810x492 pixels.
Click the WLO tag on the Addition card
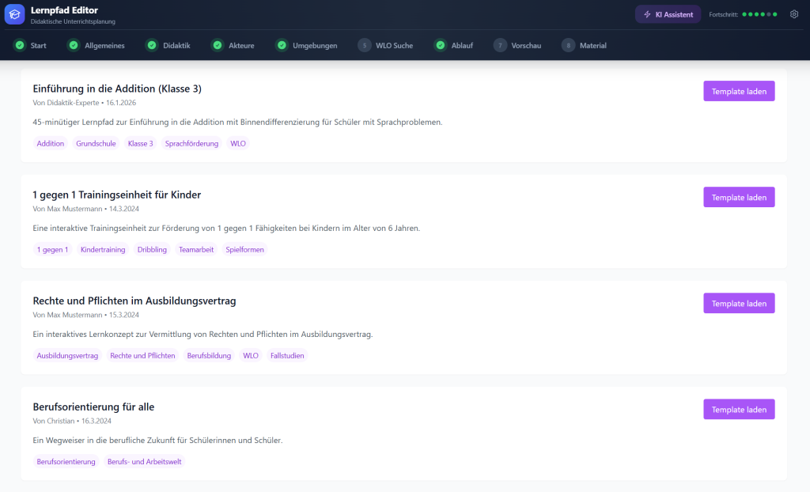pos(238,143)
